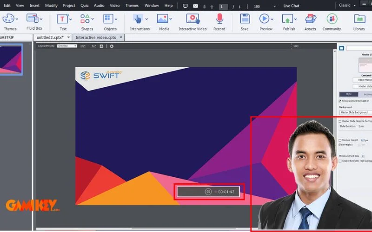This screenshot has height=232, width=372.
Task: Click the Preview play icon
Action: coord(264,19)
